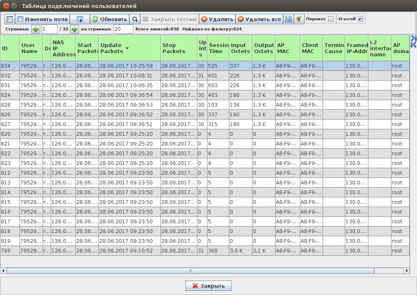417x295 pixels.
Task: Click the Удалить все button
Action: 259,19
